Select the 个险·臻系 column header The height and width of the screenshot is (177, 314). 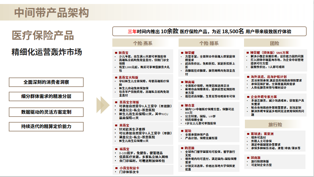tap(209, 43)
